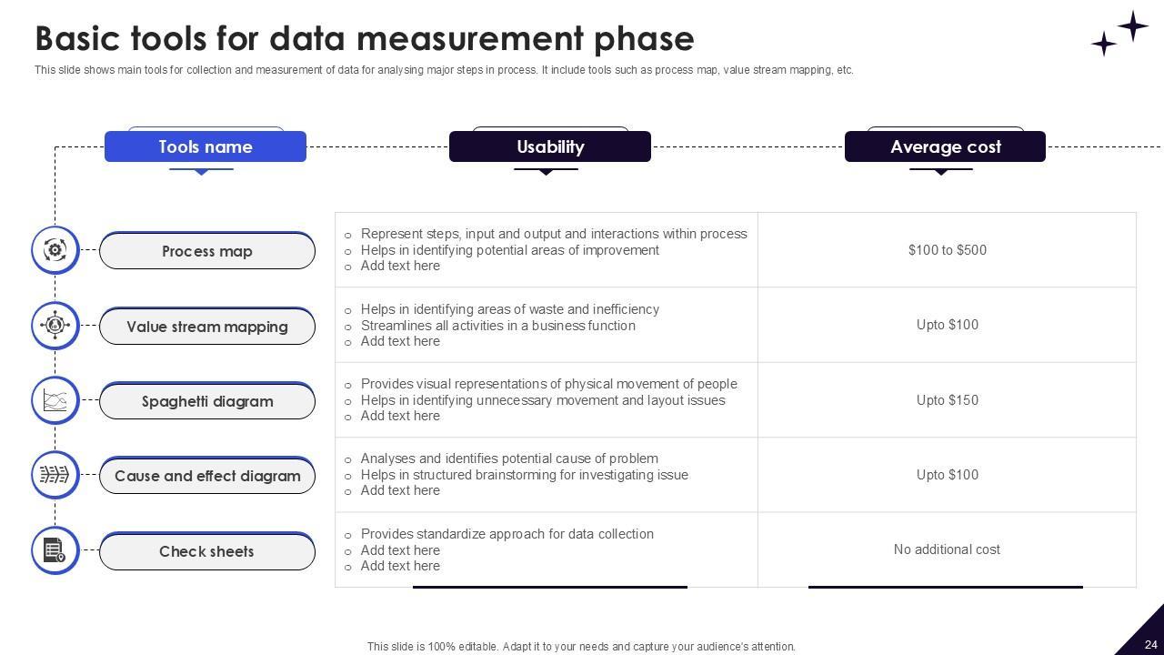Screen dimensions: 1164x655
Task: Click the slide subtitle description text
Action: coord(444,70)
